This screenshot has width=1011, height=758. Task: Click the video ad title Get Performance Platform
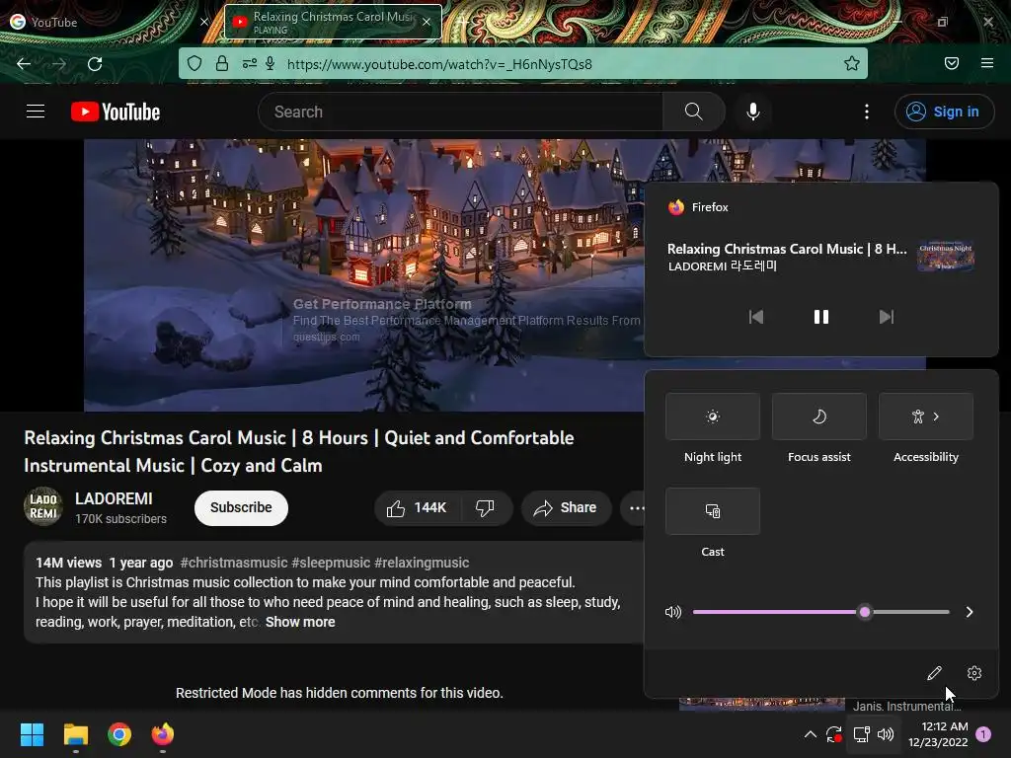(382, 304)
